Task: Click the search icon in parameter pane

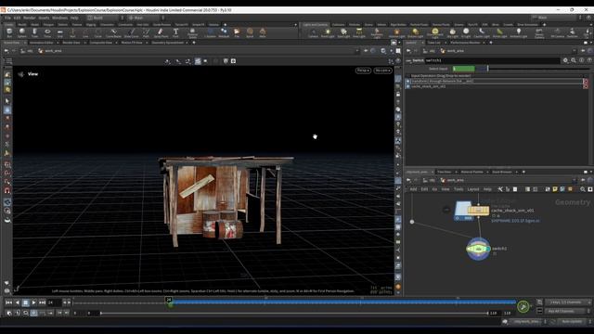Action: pos(574,60)
